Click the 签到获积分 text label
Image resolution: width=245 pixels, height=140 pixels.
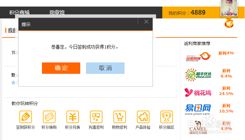point(25,127)
